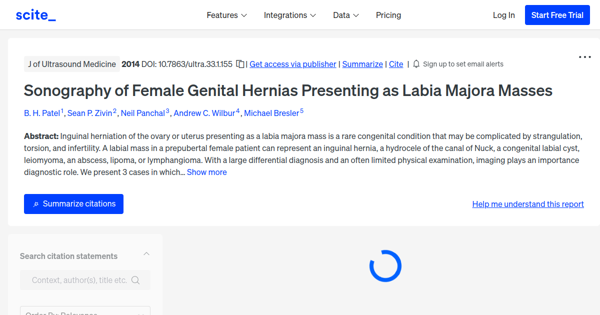Viewport: 600px width, 315px height.
Task: Click the Start Free Trial button
Action: pyautogui.click(x=557, y=15)
